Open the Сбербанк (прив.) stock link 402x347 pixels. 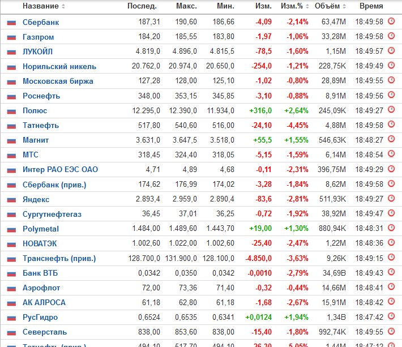tap(54, 185)
